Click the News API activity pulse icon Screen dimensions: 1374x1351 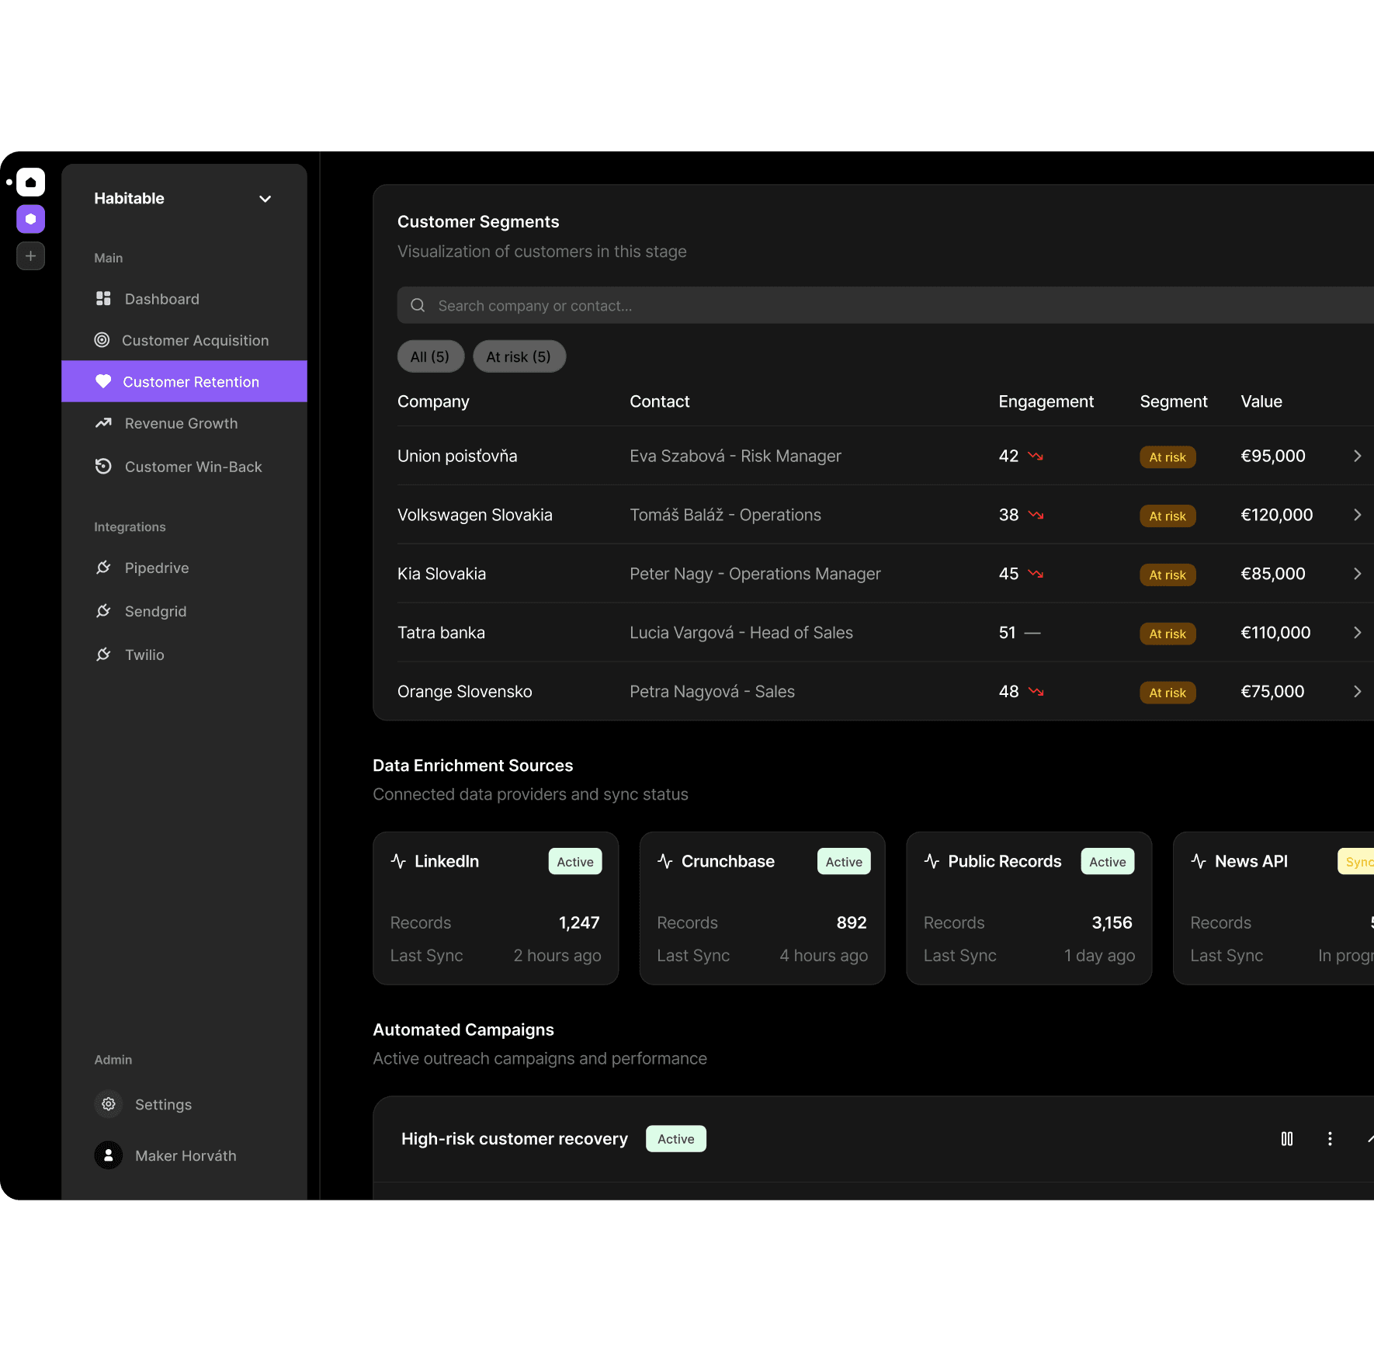(x=1199, y=861)
